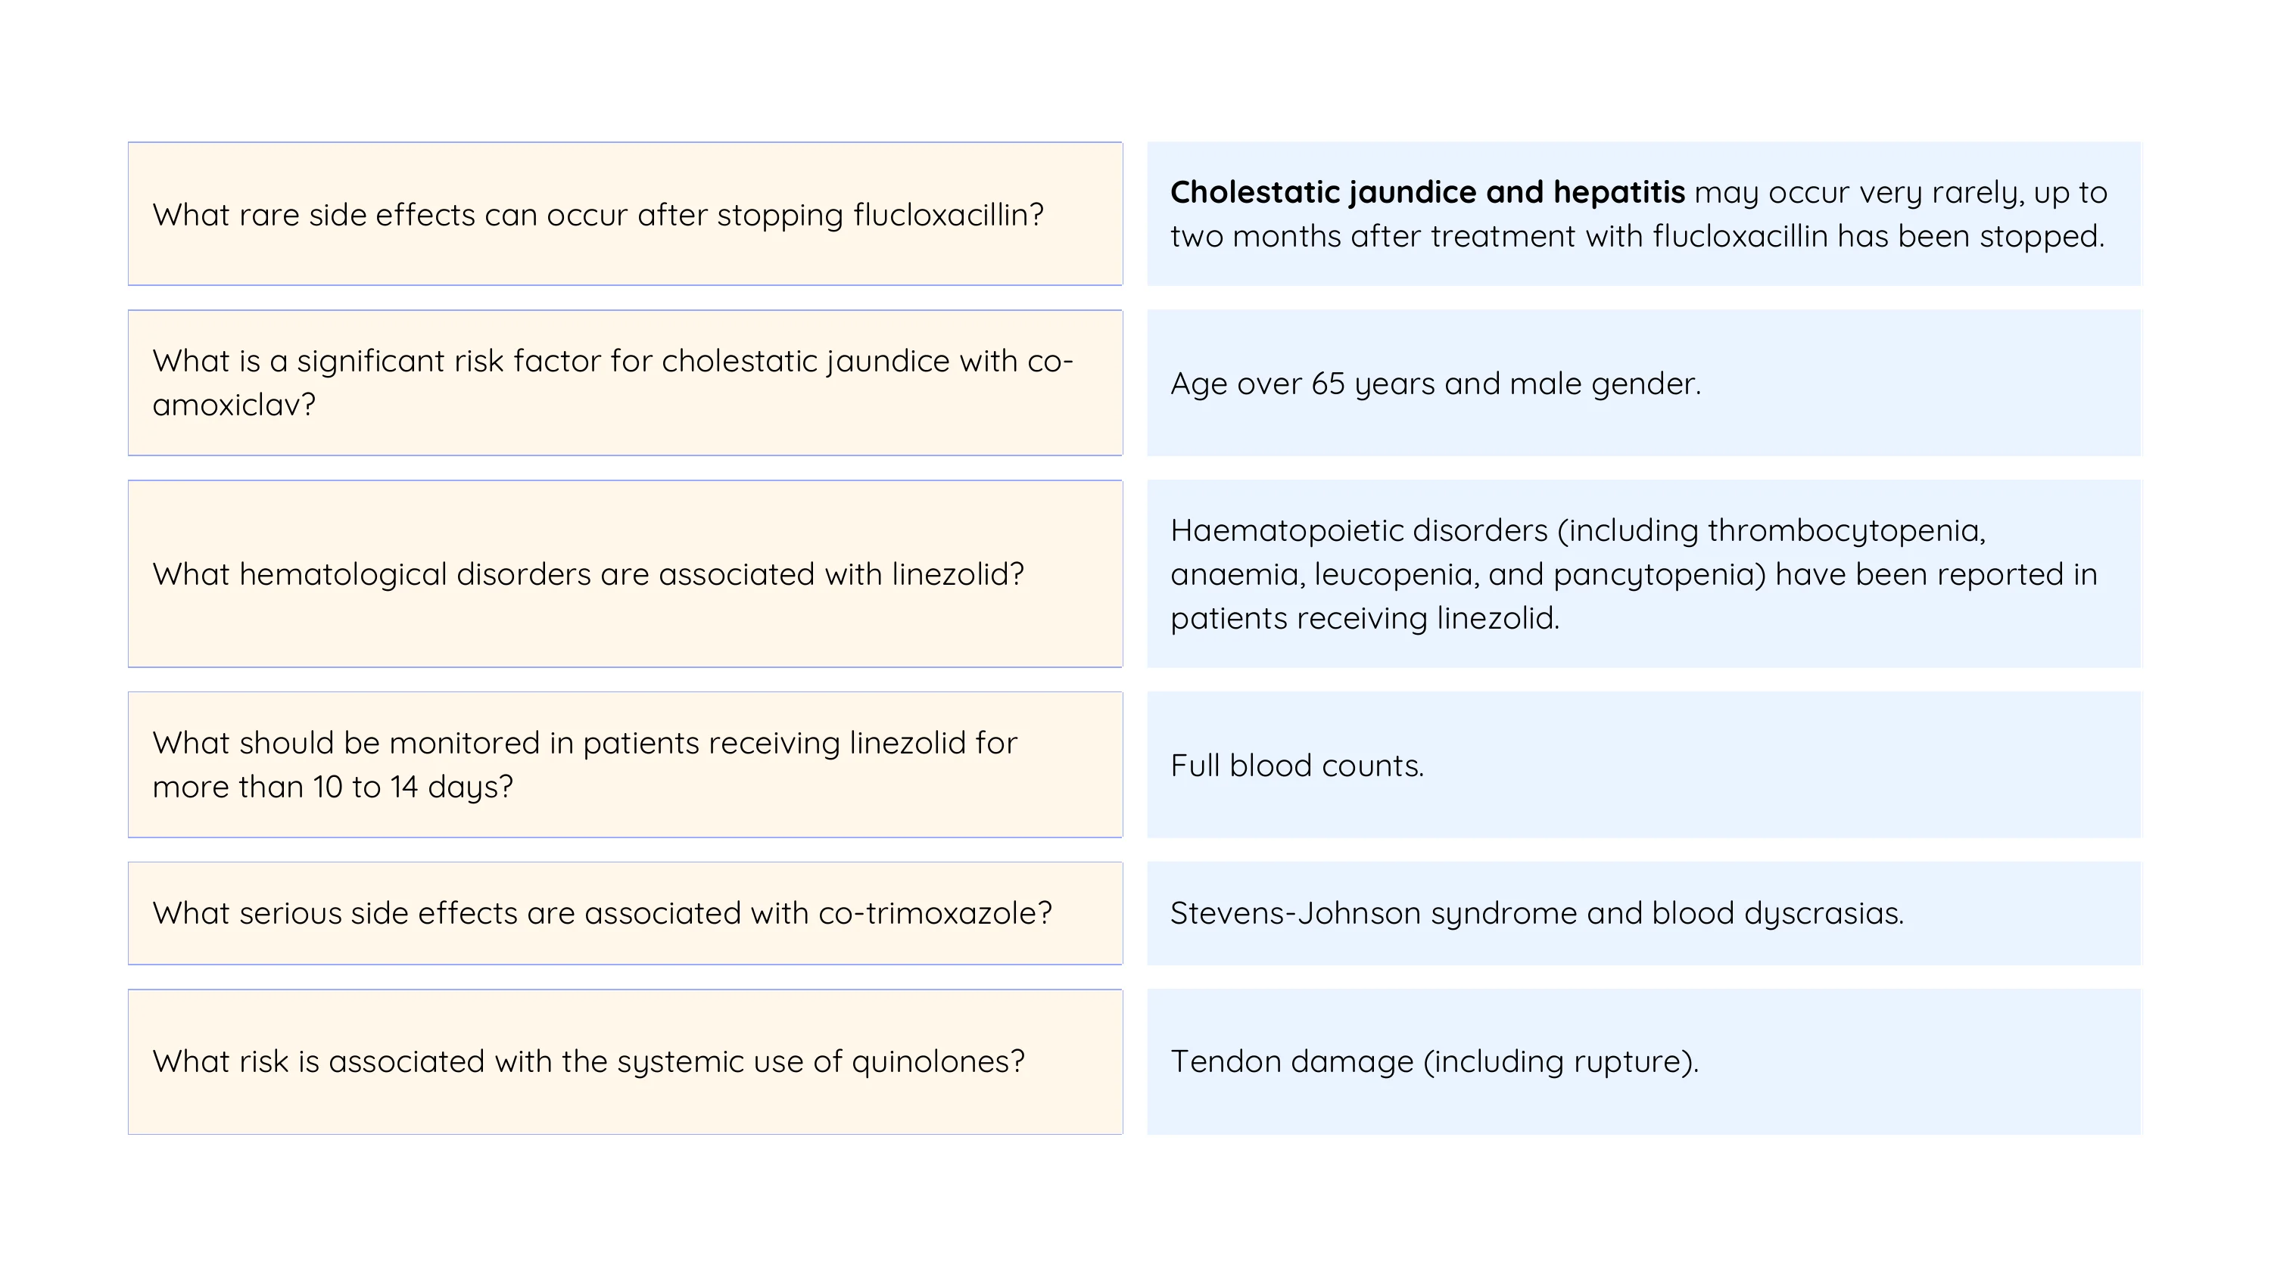Click the word 'pancytopenia' in linezolid answer
Screen dimensions: 2271x1277
point(1659,575)
